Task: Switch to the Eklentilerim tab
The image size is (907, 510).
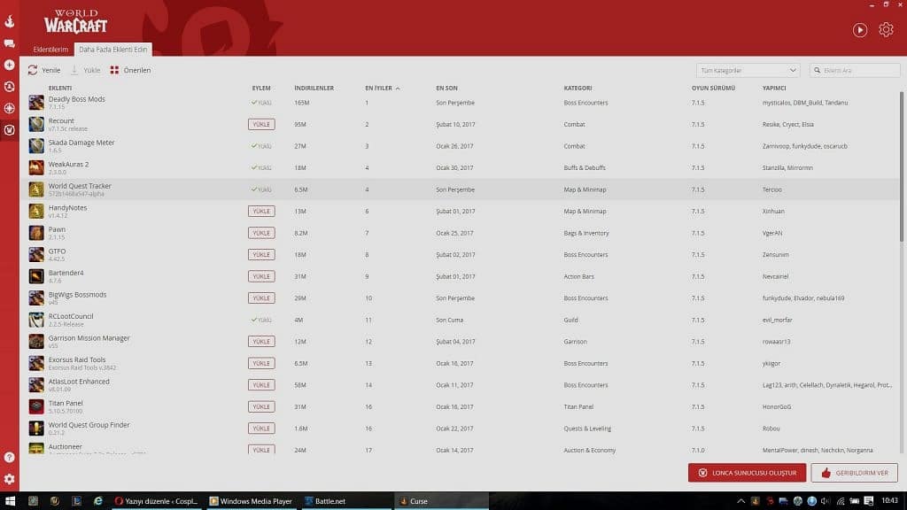Action: [50, 50]
